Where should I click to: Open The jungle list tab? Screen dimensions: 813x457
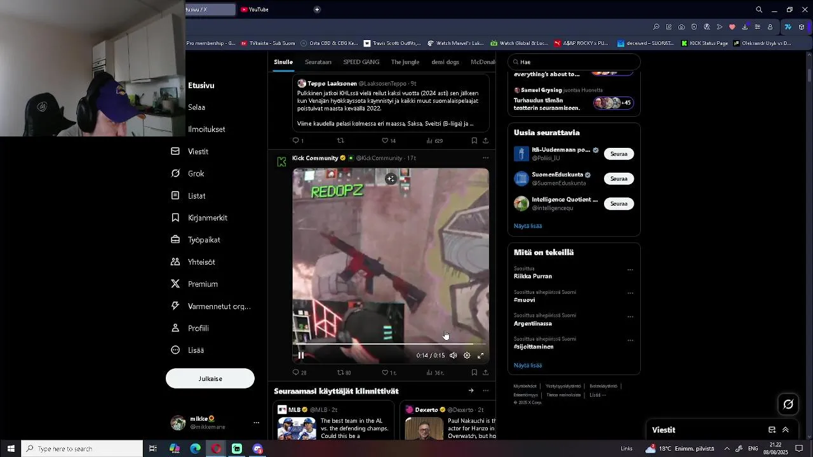point(405,62)
